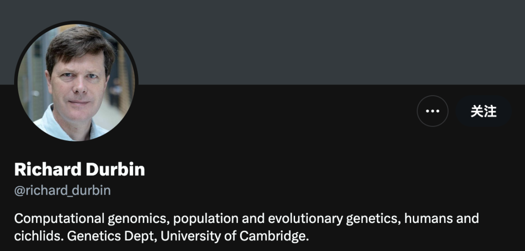525x251 pixels.
Task: Click the word "cichlids" in the bio
Action: pyautogui.click(x=38, y=236)
